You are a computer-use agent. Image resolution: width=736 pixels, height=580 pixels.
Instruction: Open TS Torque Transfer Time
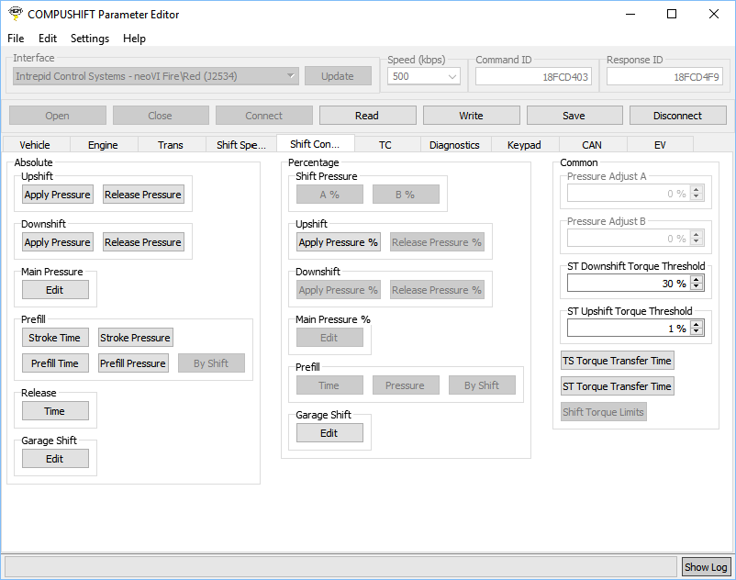pos(617,361)
